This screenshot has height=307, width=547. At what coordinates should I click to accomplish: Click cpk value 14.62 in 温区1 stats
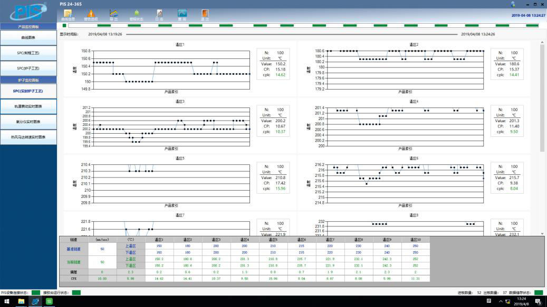280,75
